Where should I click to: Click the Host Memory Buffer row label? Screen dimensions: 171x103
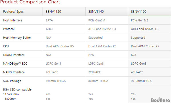(17, 37)
